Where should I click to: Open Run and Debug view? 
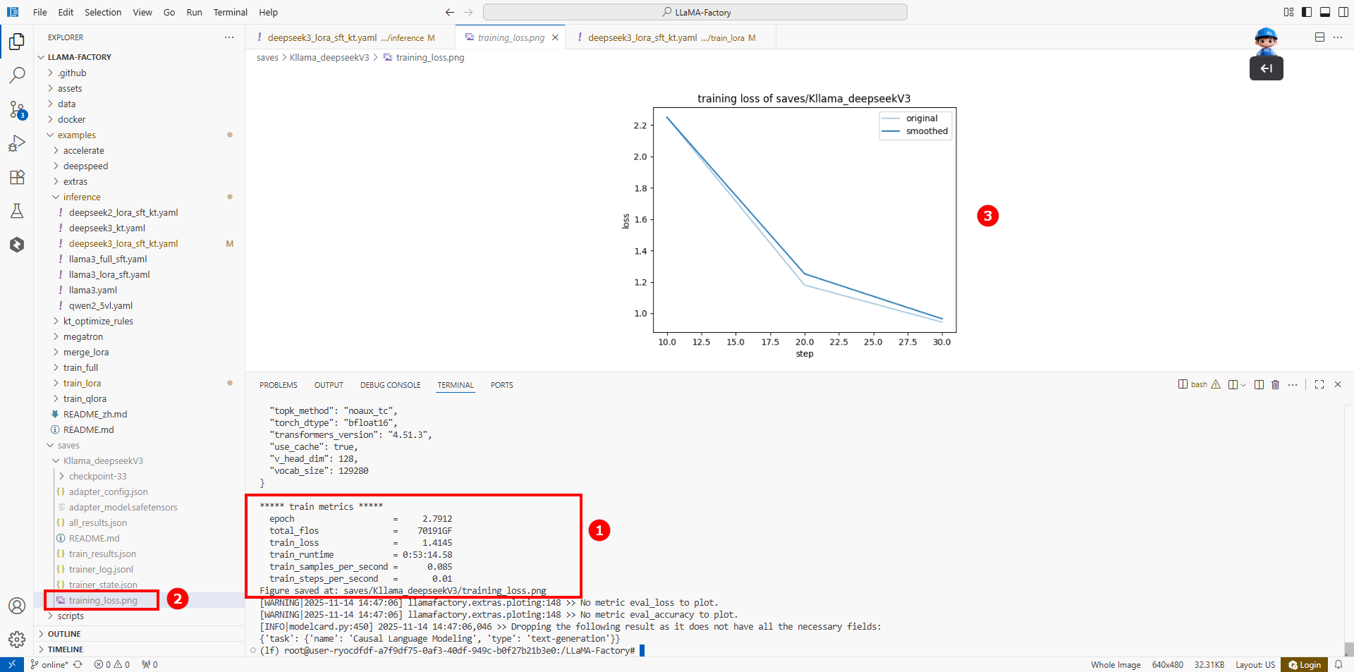17,143
